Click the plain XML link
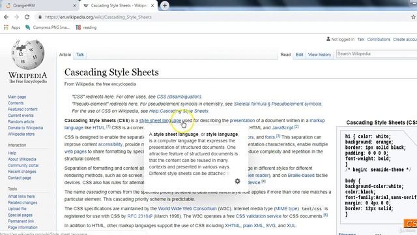This screenshot has height=235, width=417. 253,226
